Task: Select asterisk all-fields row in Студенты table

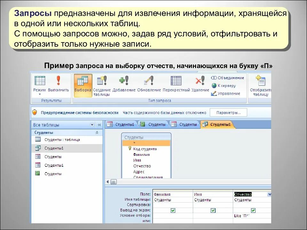Action: point(146,143)
